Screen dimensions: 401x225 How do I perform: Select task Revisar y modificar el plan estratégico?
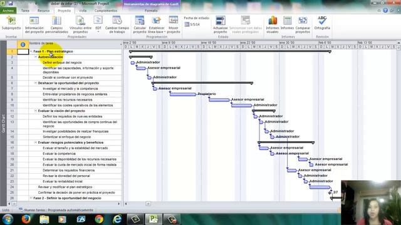click(65, 187)
